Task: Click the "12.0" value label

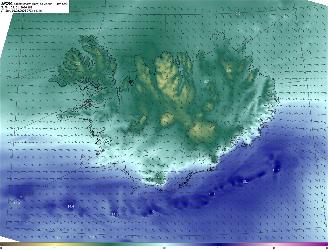Action: pos(90,237)
